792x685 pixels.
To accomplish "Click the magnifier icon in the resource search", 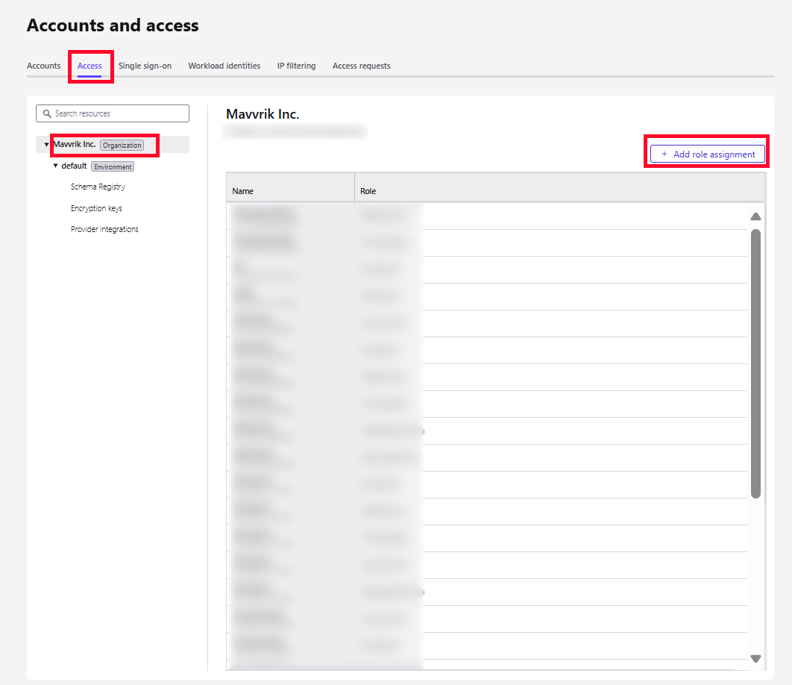I will (x=48, y=113).
